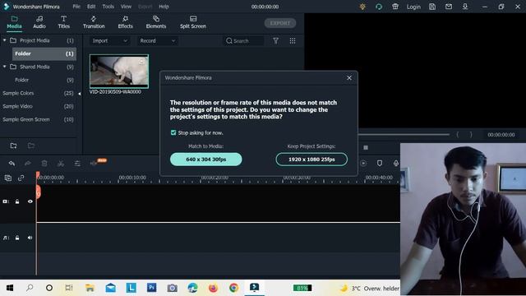The height and width of the screenshot is (296, 526).
Task: Click the split scissors icon
Action: [61, 164]
